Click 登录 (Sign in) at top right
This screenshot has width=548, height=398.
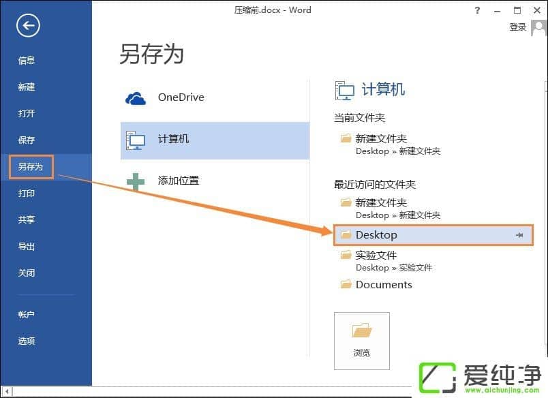(x=517, y=27)
